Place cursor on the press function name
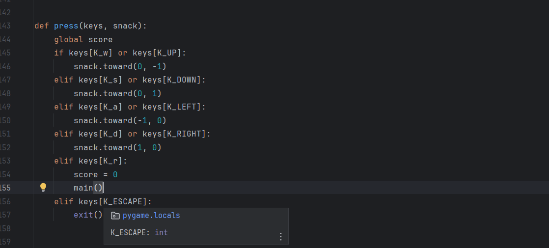This screenshot has width=549, height=248. tap(66, 26)
